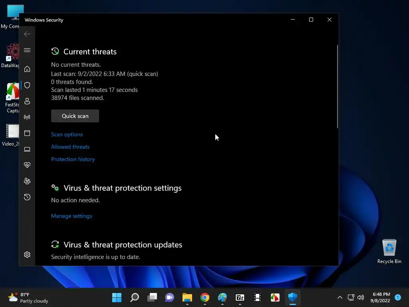This screenshot has height=307, width=409.
Task: Open Account protection person icon
Action: pos(27,101)
